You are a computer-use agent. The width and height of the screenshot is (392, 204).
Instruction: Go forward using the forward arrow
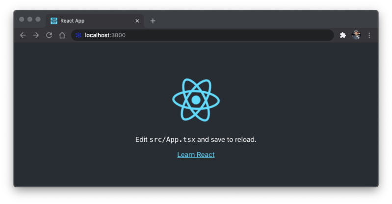coord(36,35)
